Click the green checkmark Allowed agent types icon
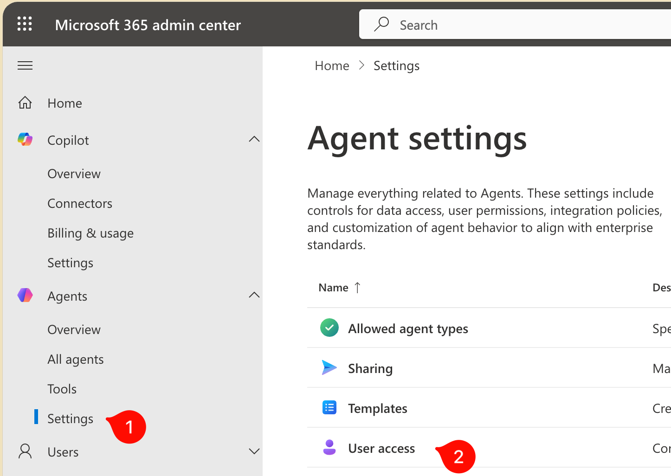 (x=329, y=328)
